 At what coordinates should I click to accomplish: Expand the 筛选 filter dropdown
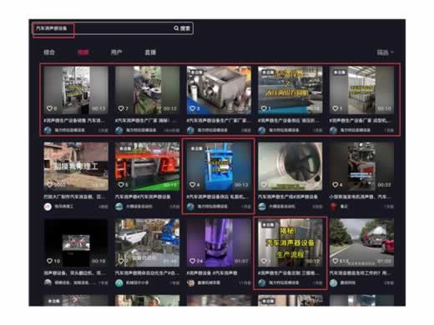tap(385, 52)
